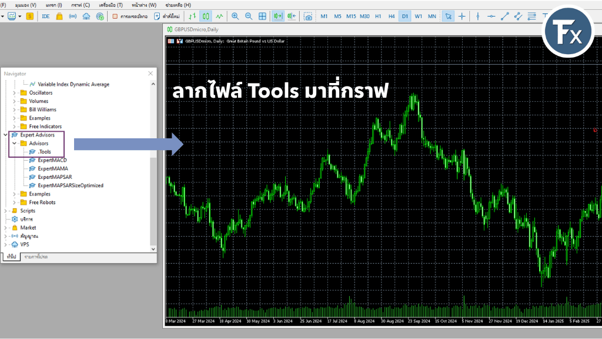Zoom out of the chart
The height and width of the screenshot is (339, 602).
tap(249, 16)
